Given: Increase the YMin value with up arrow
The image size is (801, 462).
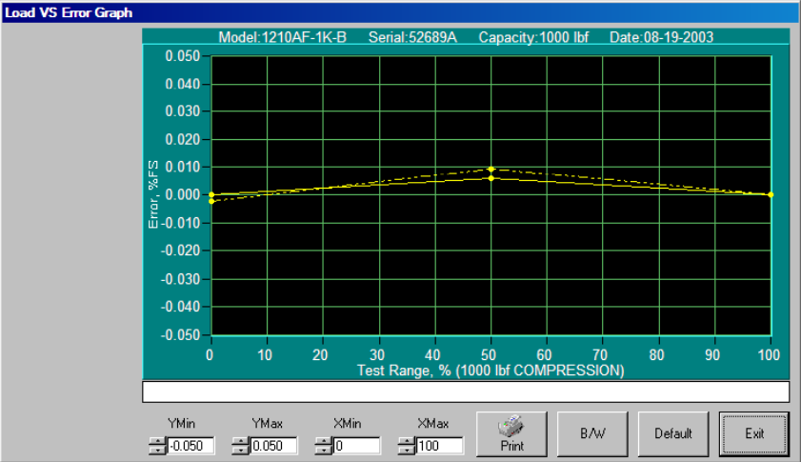Looking at the screenshot, I should [x=157, y=441].
